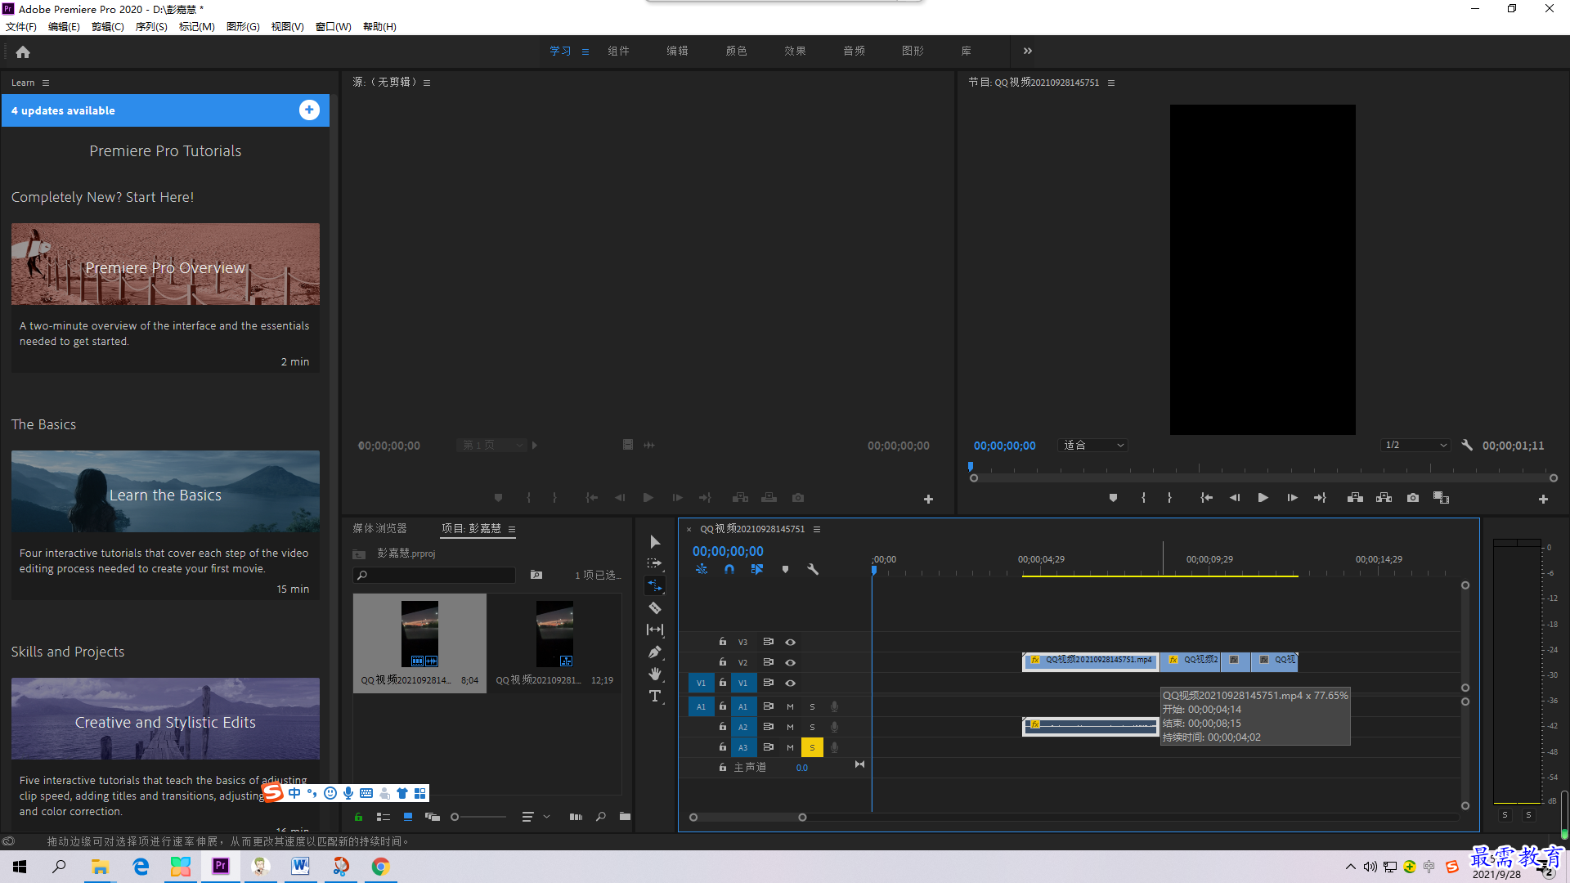Open timeline sequence panel menu
This screenshot has height=883, width=1570.
[x=817, y=529]
